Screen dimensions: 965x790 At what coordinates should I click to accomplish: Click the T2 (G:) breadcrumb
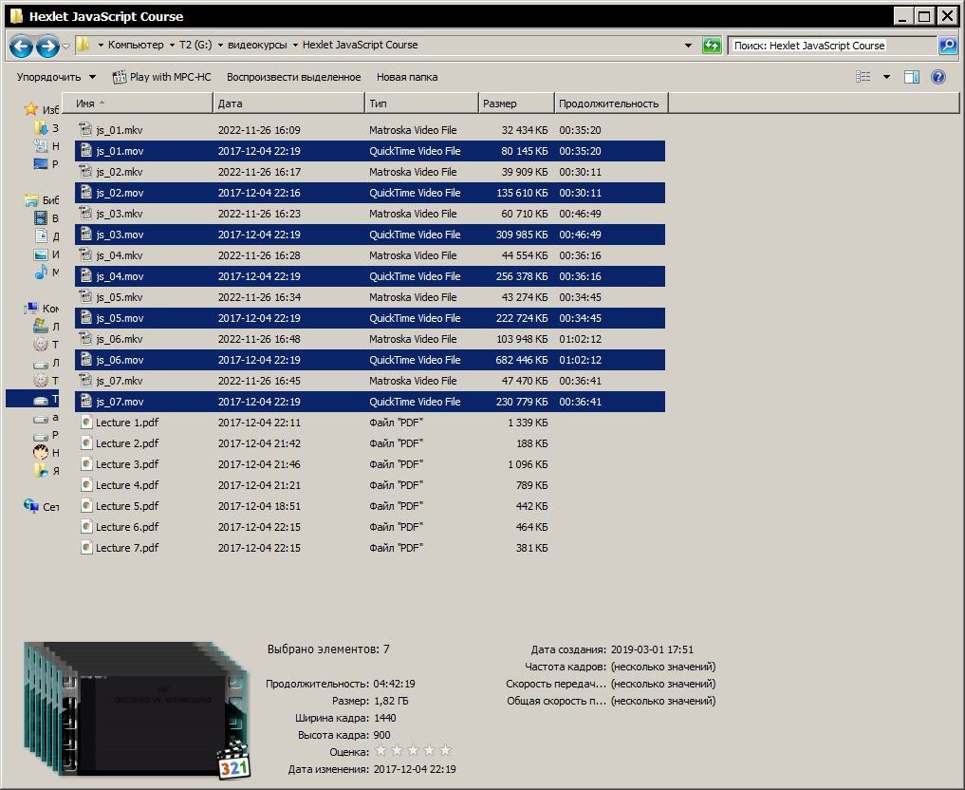(x=195, y=45)
